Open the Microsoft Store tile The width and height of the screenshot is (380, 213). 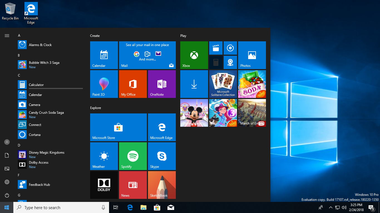[119, 127]
